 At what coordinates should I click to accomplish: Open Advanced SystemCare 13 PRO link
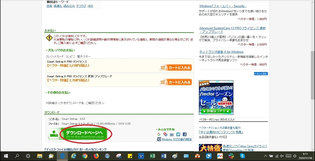coord(232,30)
